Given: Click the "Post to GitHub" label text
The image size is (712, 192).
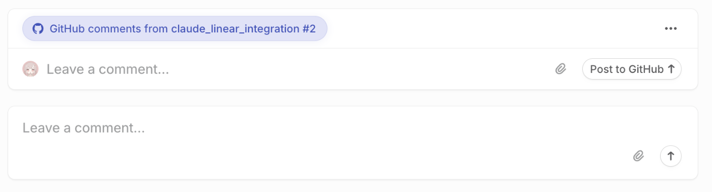Looking at the screenshot, I should (627, 69).
